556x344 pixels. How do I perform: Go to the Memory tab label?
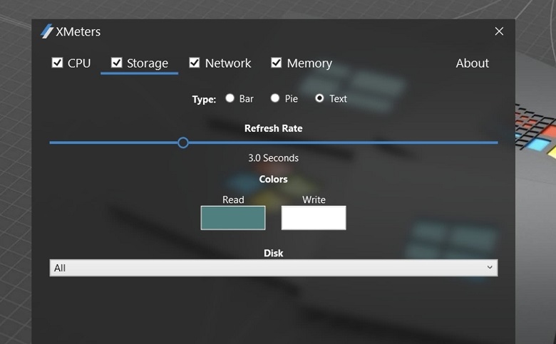pos(309,63)
